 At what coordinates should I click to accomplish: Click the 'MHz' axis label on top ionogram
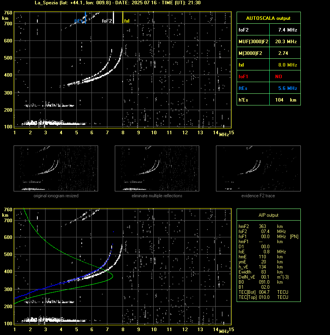tap(224, 135)
